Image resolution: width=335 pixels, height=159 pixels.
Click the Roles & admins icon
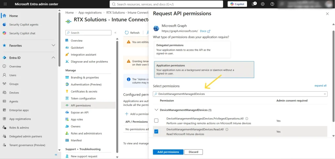4,128
